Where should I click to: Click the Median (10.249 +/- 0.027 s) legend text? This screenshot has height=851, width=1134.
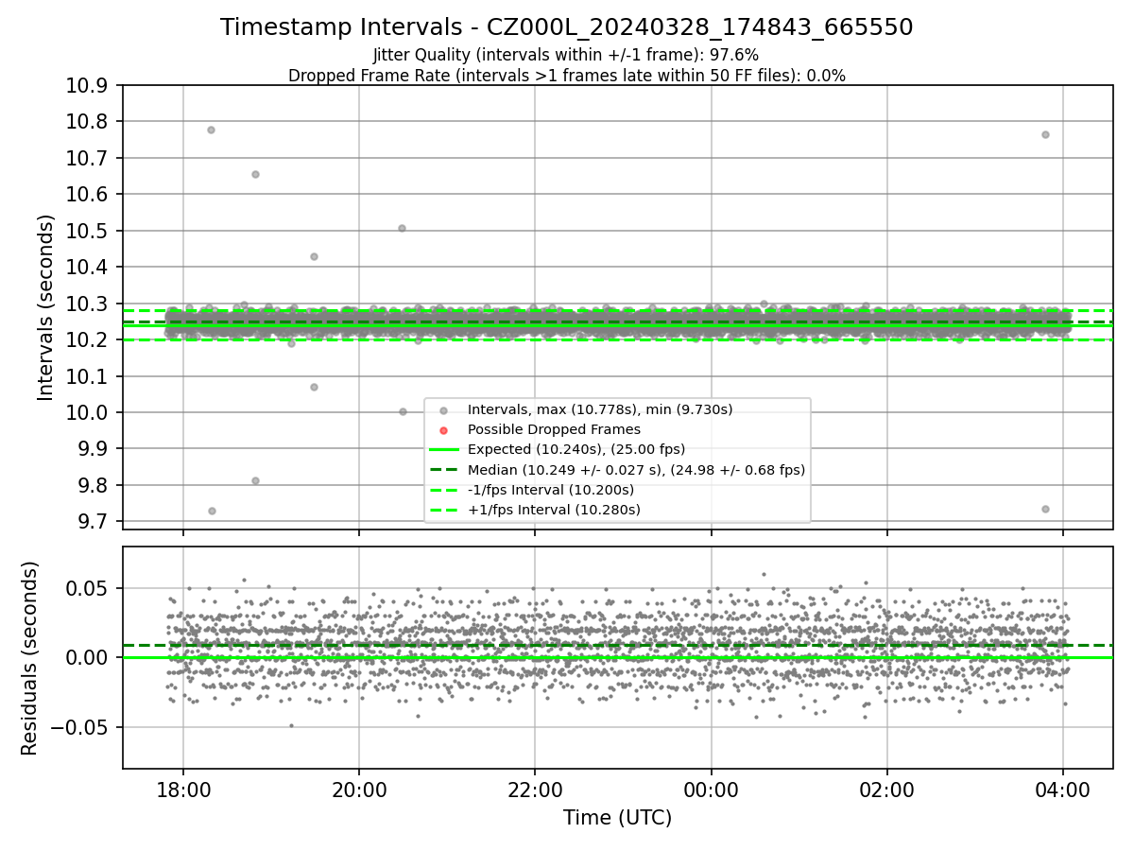pyautogui.click(x=636, y=469)
